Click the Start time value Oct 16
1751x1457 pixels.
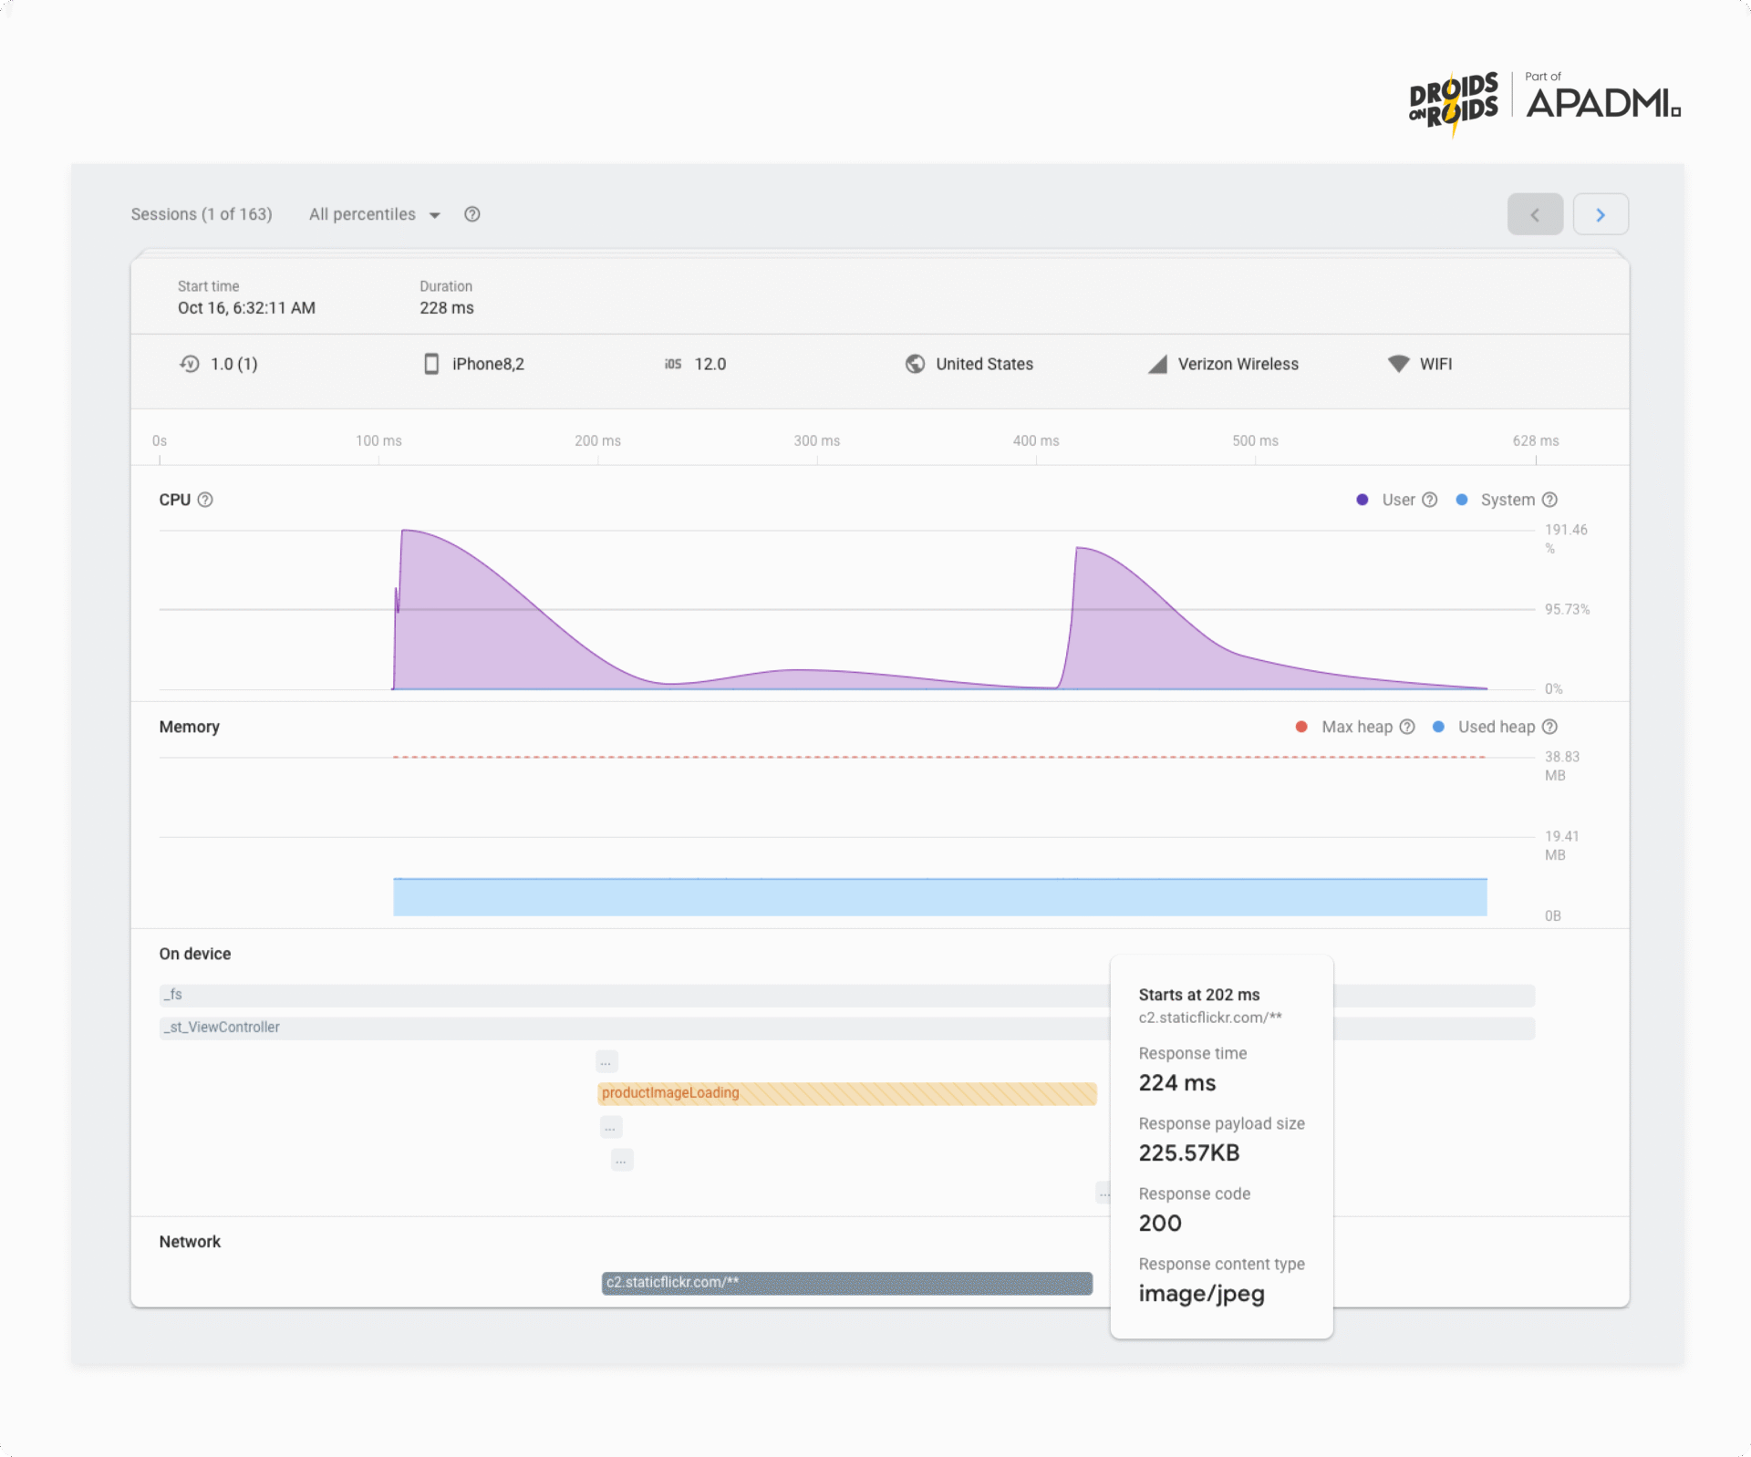click(x=246, y=308)
